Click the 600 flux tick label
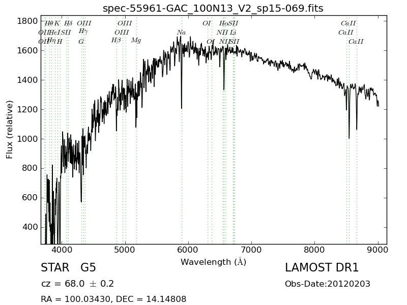The image size is (407, 305). point(30,198)
